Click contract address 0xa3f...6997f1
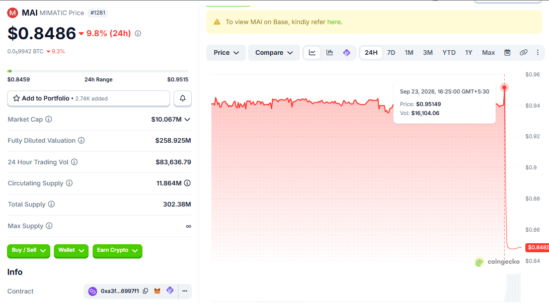This screenshot has width=549, height=303. click(120, 291)
